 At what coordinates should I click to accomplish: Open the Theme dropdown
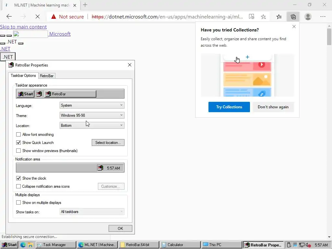[x=92, y=115]
